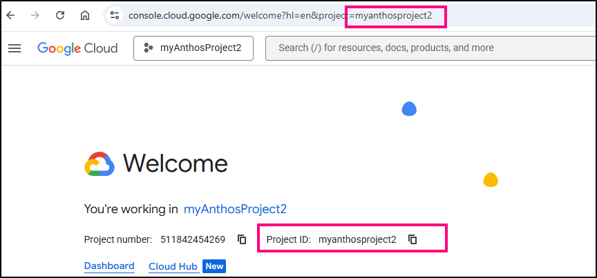
Task: Open the hamburger navigation menu
Action: click(15, 48)
